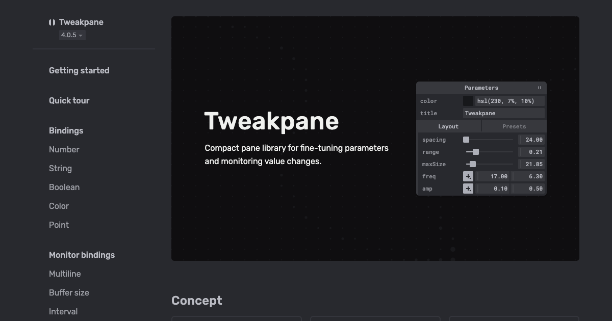Click the range slider handle

pyautogui.click(x=476, y=152)
